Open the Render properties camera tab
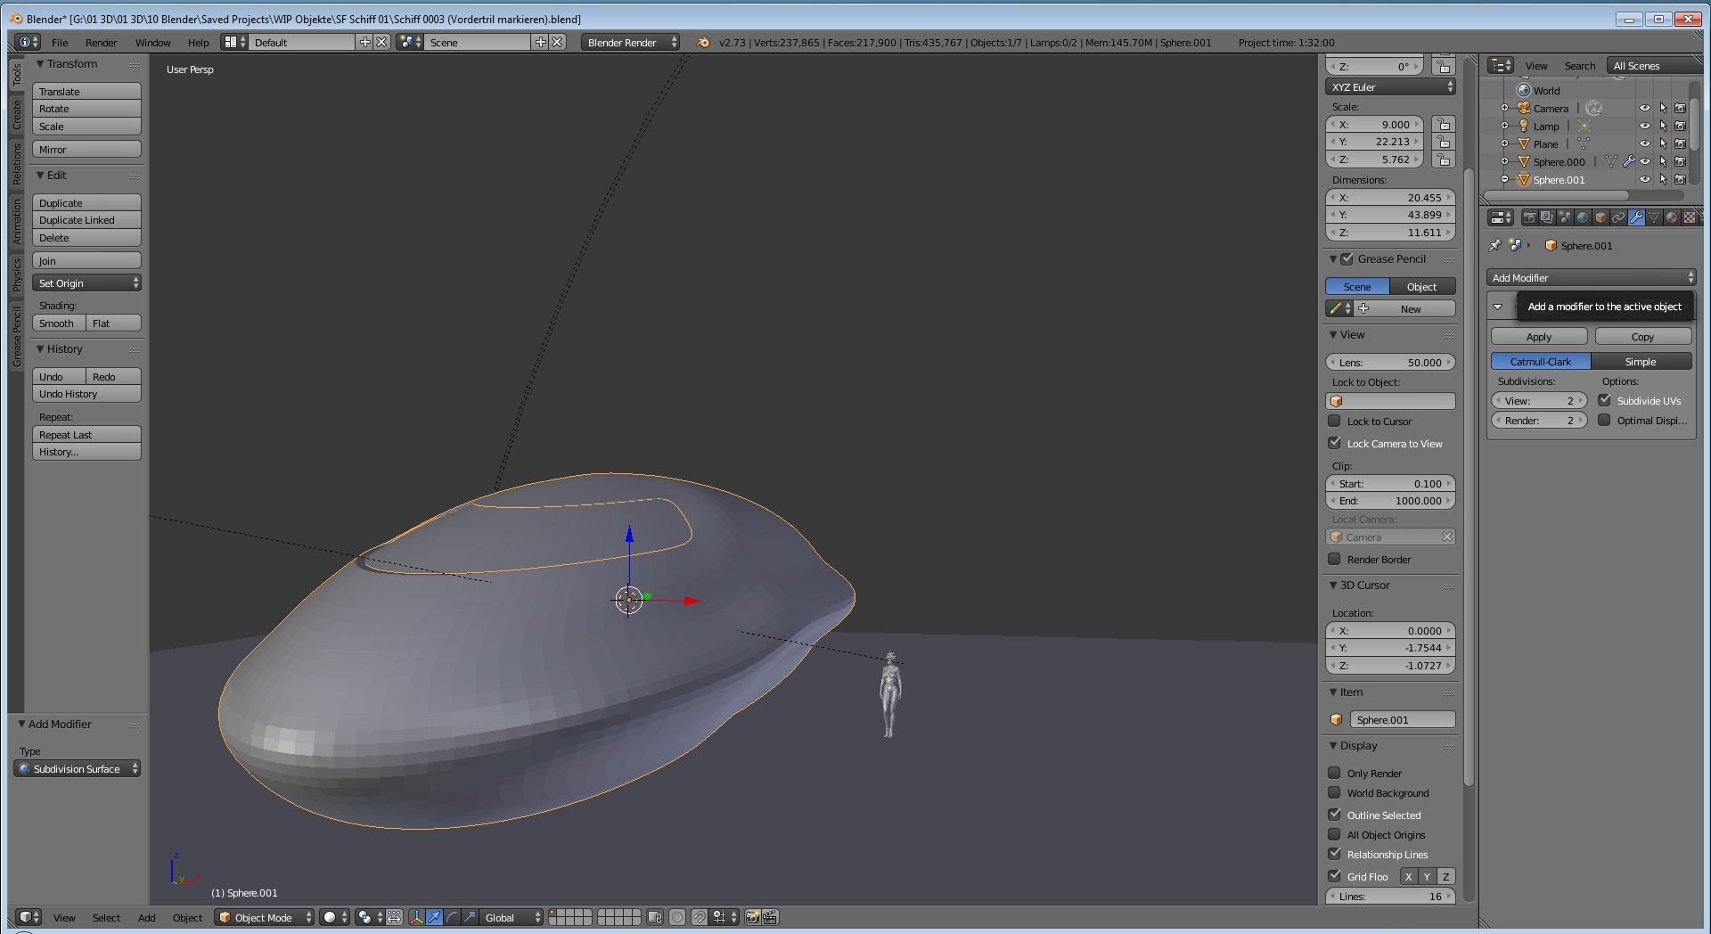Viewport: 1711px width, 934px height. 1529,217
